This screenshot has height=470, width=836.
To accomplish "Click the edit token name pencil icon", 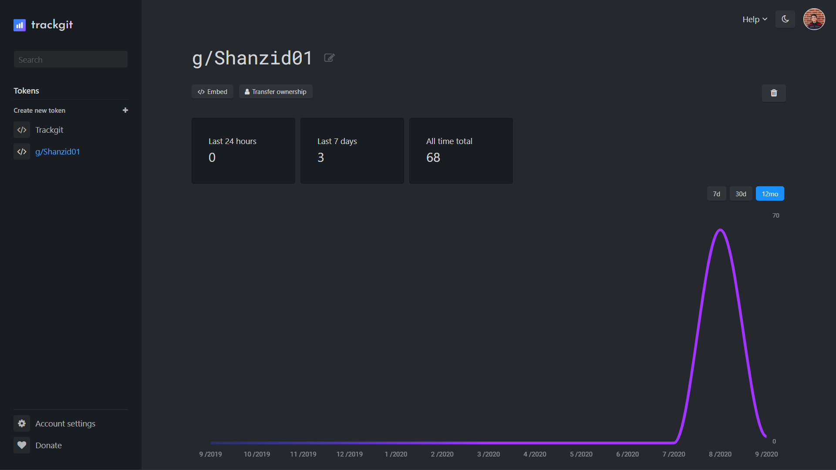I will tap(329, 58).
